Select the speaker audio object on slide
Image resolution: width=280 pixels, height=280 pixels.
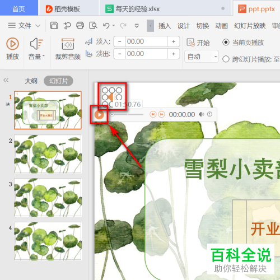click(x=112, y=96)
